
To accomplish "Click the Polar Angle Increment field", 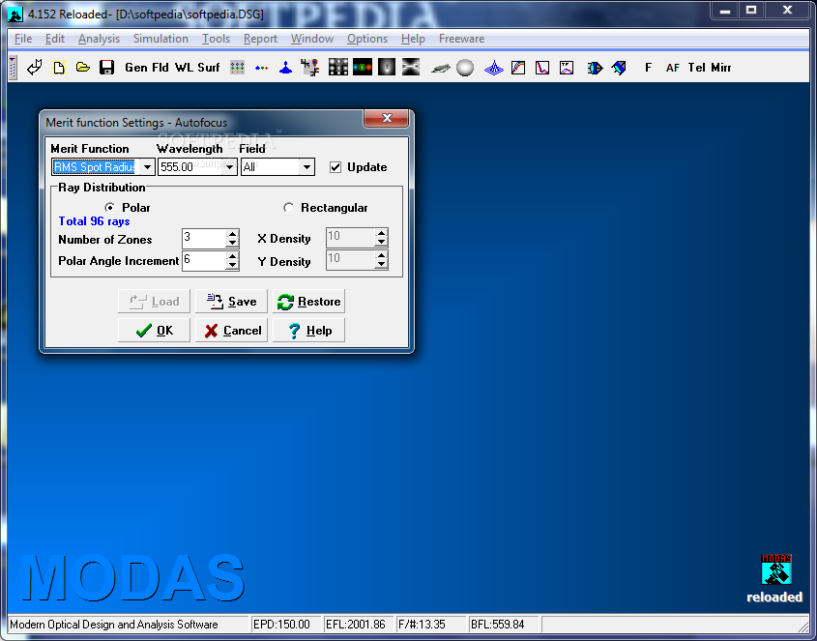I will pyautogui.click(x=204, y=261).
